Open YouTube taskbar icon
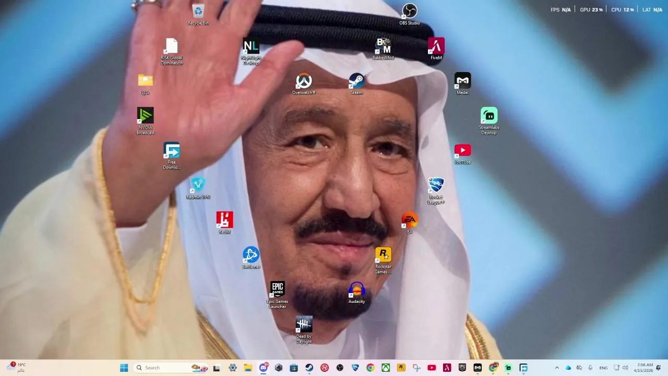Screen dimensions: 668x376 coord(432,368)
